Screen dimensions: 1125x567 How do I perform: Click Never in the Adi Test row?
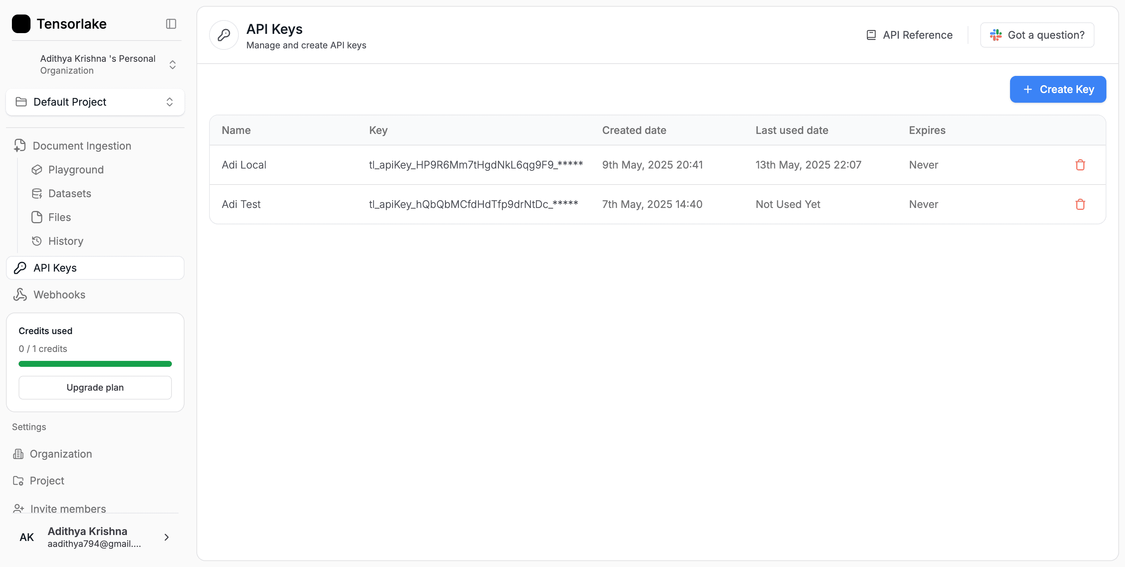click(x=923, y=204)
